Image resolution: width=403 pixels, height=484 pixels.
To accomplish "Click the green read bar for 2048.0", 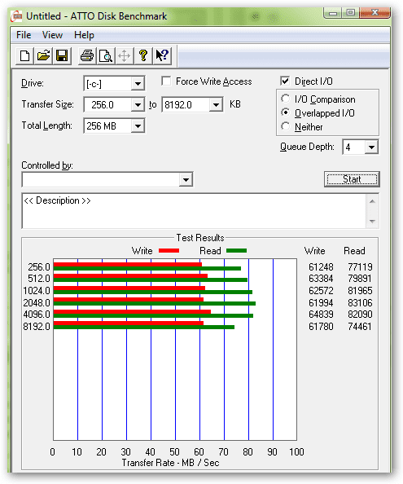I will [x=155, y=304].
